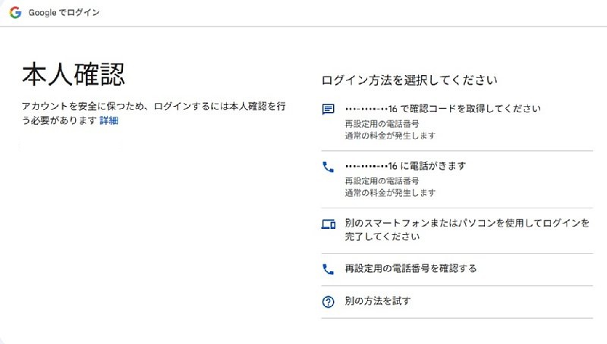Click the "Google でログイン" header text
Screen dimensions: 607x344
(64, 13)
